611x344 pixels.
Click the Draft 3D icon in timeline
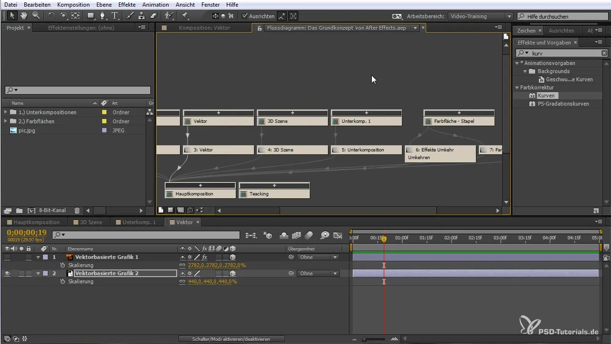point(268,235)
